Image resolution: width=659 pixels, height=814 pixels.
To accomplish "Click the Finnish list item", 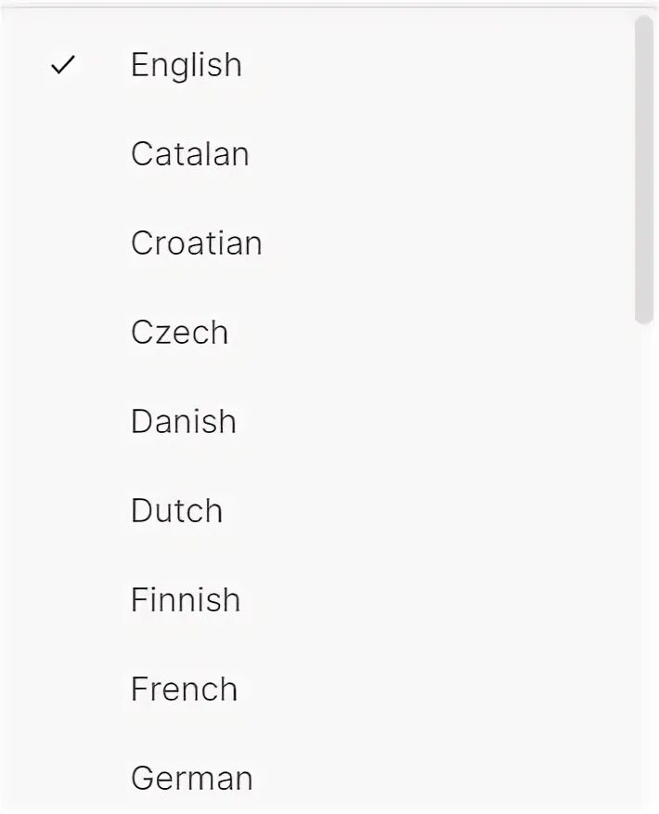I will point(185,600).
